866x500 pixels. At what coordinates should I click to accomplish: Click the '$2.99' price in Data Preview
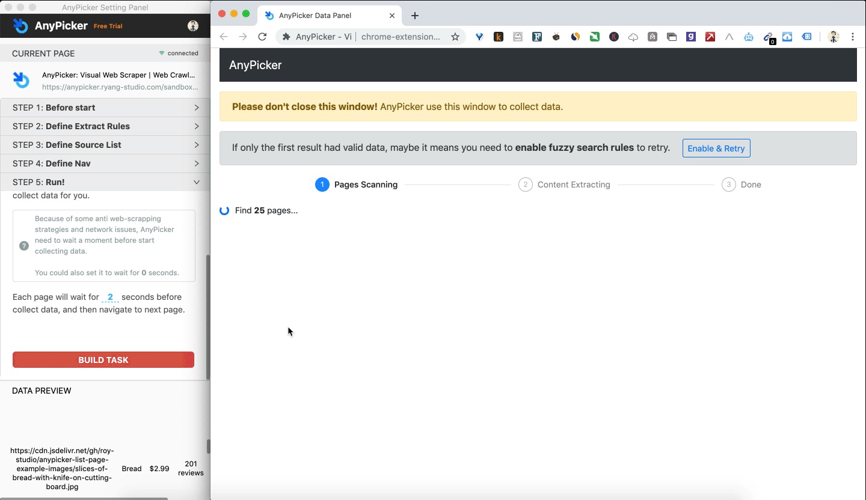click(x=159, y=469)
